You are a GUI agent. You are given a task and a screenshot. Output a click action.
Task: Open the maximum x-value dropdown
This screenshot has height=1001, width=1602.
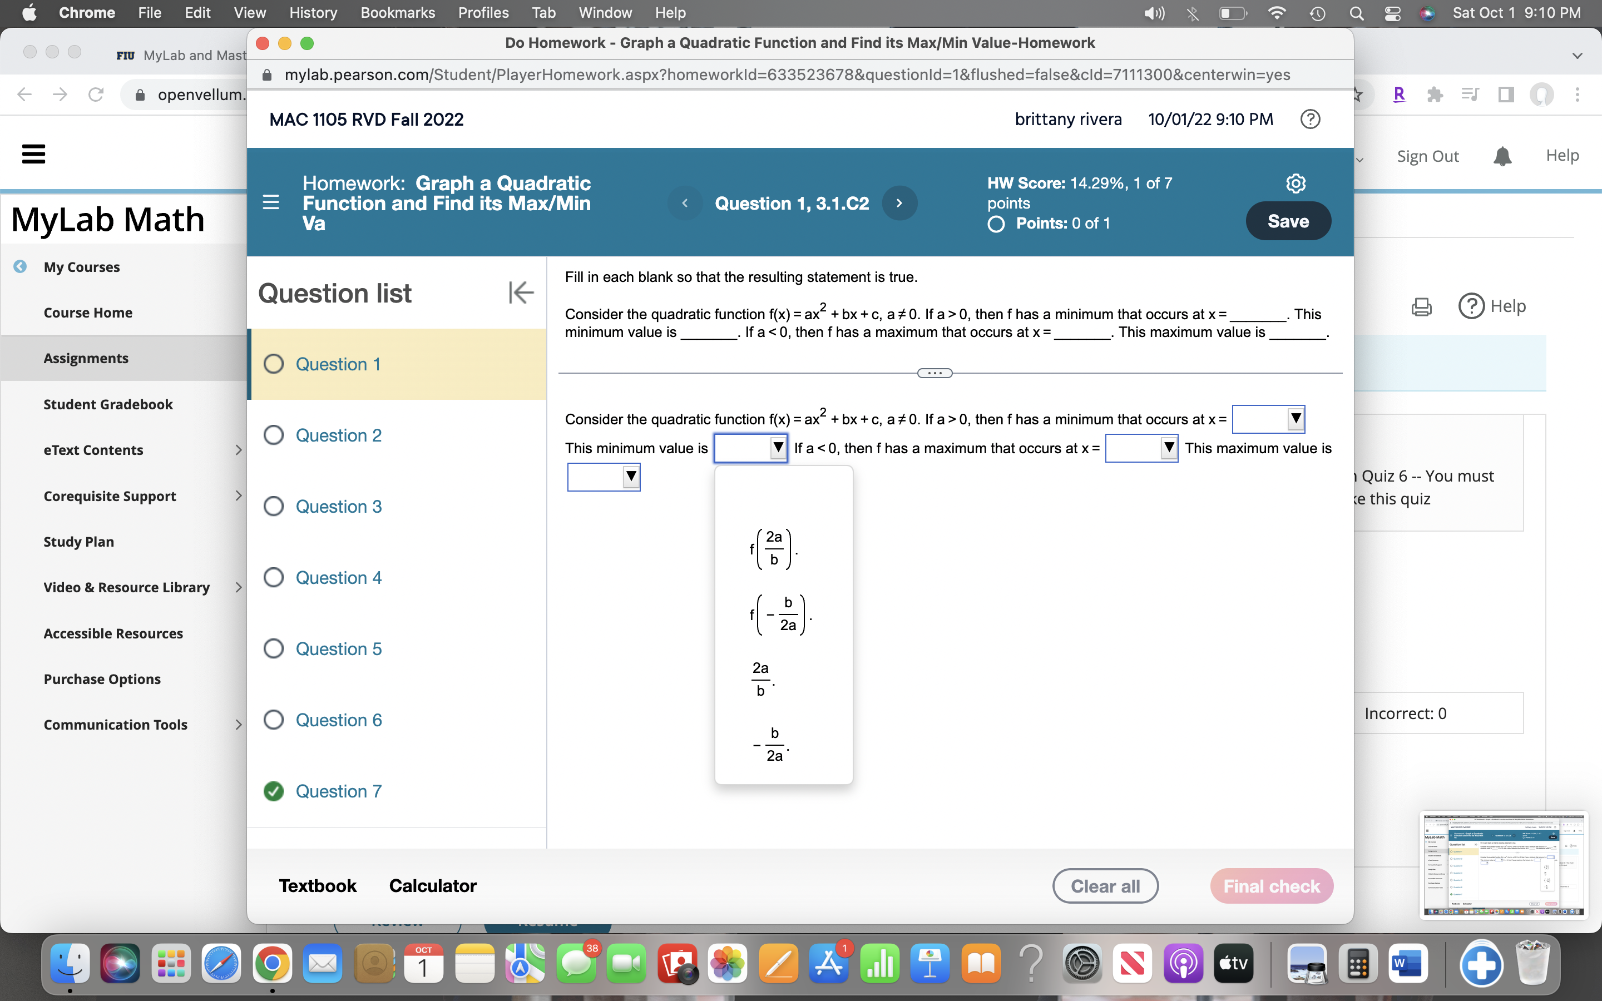click(x=1141, y=448)
